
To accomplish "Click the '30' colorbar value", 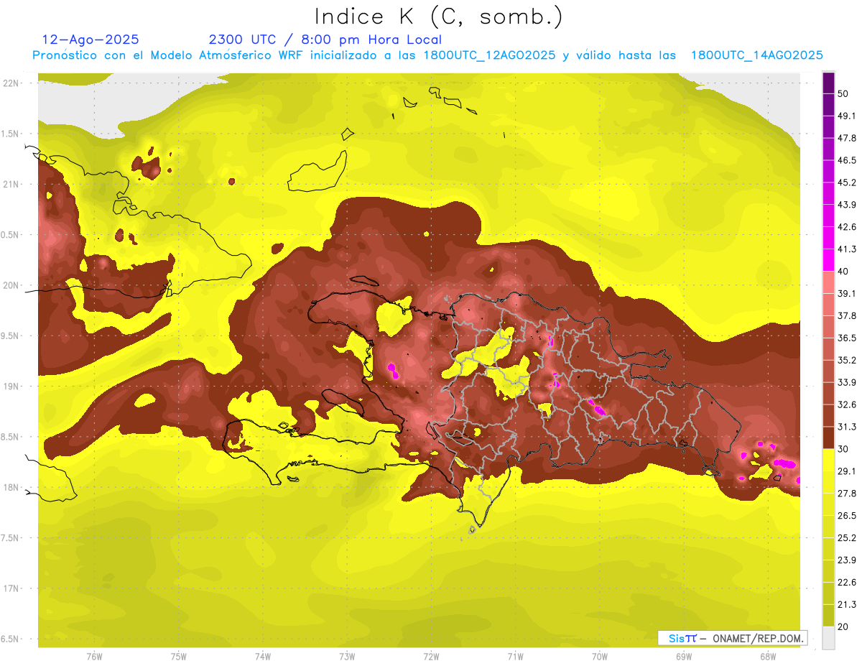I will point(843,449).
